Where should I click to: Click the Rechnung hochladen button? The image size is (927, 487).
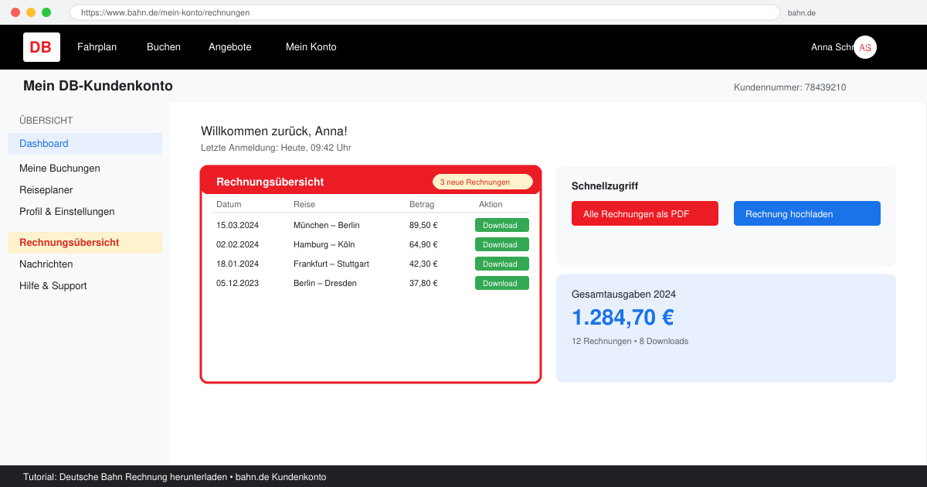tap(807, 213)
